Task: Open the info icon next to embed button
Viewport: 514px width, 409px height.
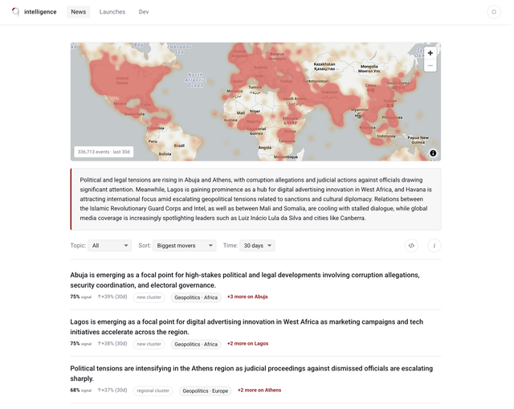Action: click(434, 246)
